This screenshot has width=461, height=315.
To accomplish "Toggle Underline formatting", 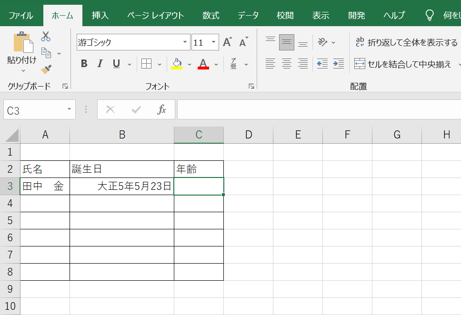I will pos(116,64).
